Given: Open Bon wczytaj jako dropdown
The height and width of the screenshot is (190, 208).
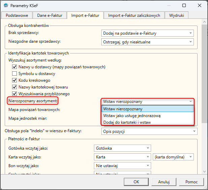Looking at the screenshot, I should point(122,165).
